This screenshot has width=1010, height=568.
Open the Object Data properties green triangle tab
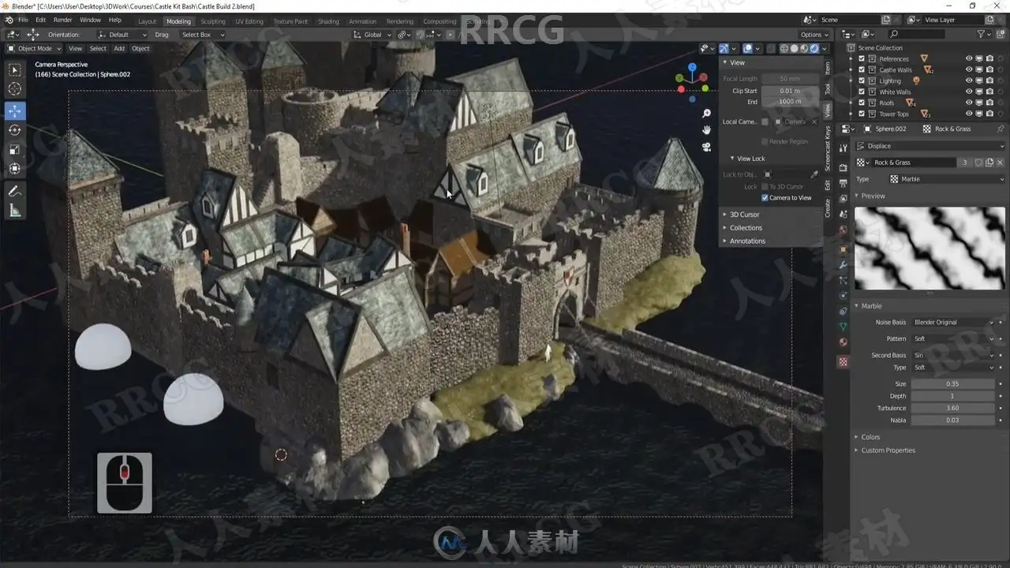844,326
